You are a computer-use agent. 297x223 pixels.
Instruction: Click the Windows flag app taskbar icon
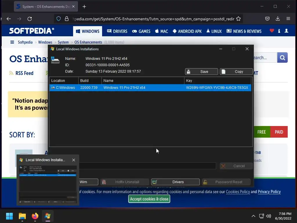[48, 216]
